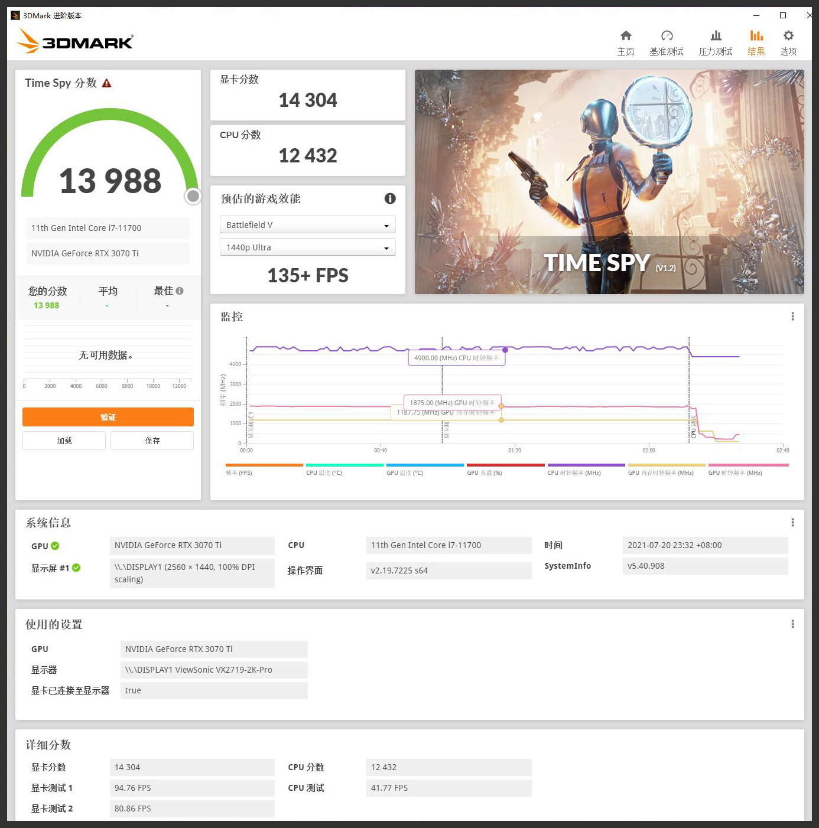Go to the 主页 home tab
This screenshot has width=819, height=828.
tap(626, 43)
